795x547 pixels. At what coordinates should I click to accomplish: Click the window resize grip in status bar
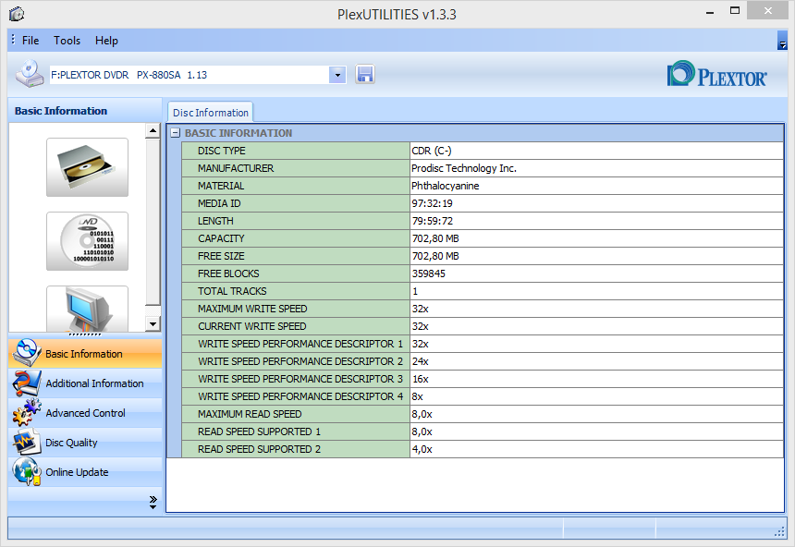780,532
